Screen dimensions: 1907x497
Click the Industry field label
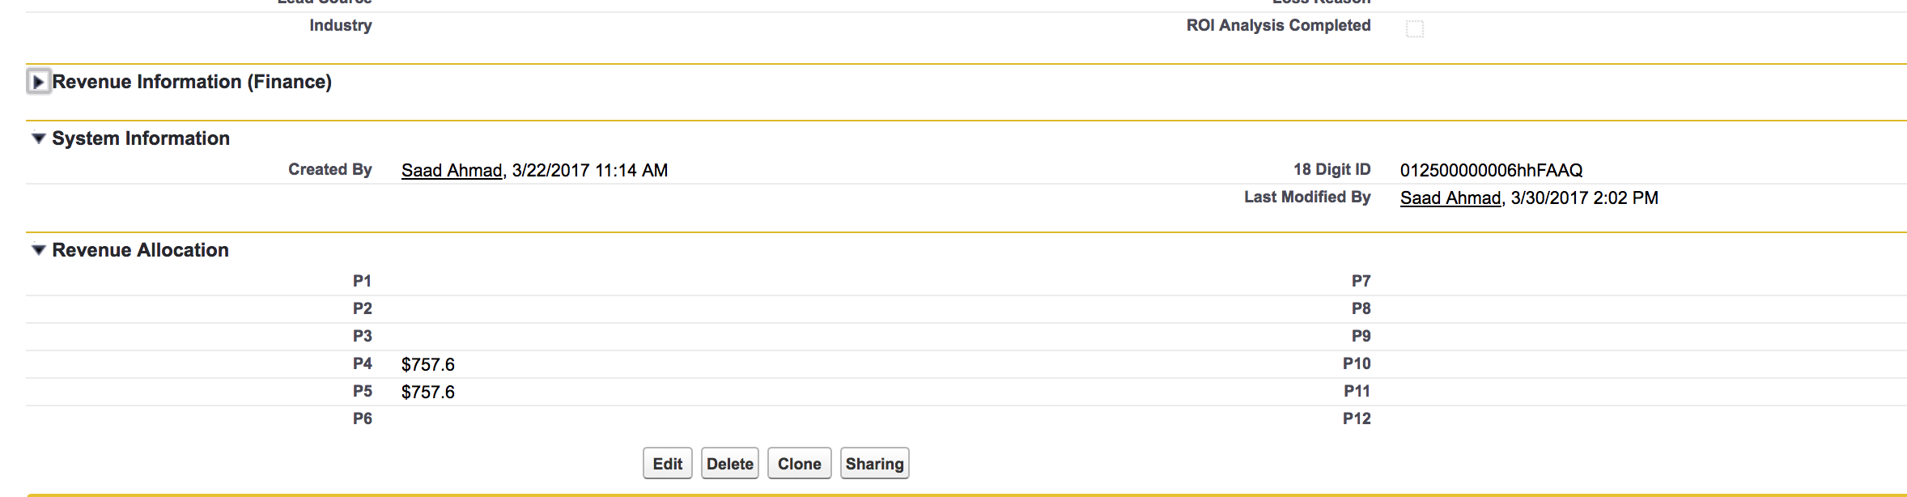(x=341, y=26)
